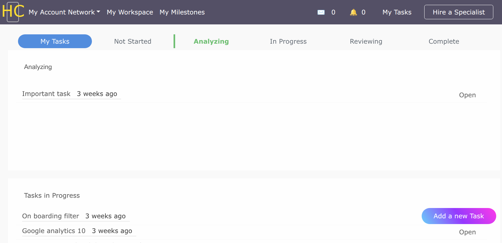Open the On boarding filter task
This screenshot has height=243, width=502.
click(50, 216)
